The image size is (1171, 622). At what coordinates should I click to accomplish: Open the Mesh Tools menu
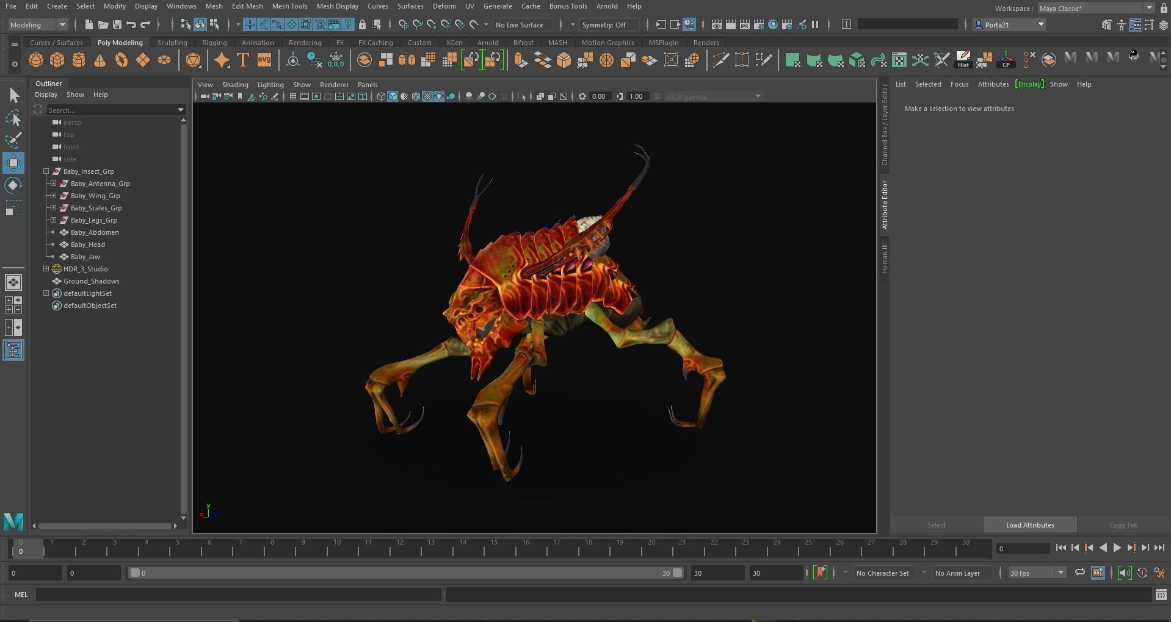(289, 6)
